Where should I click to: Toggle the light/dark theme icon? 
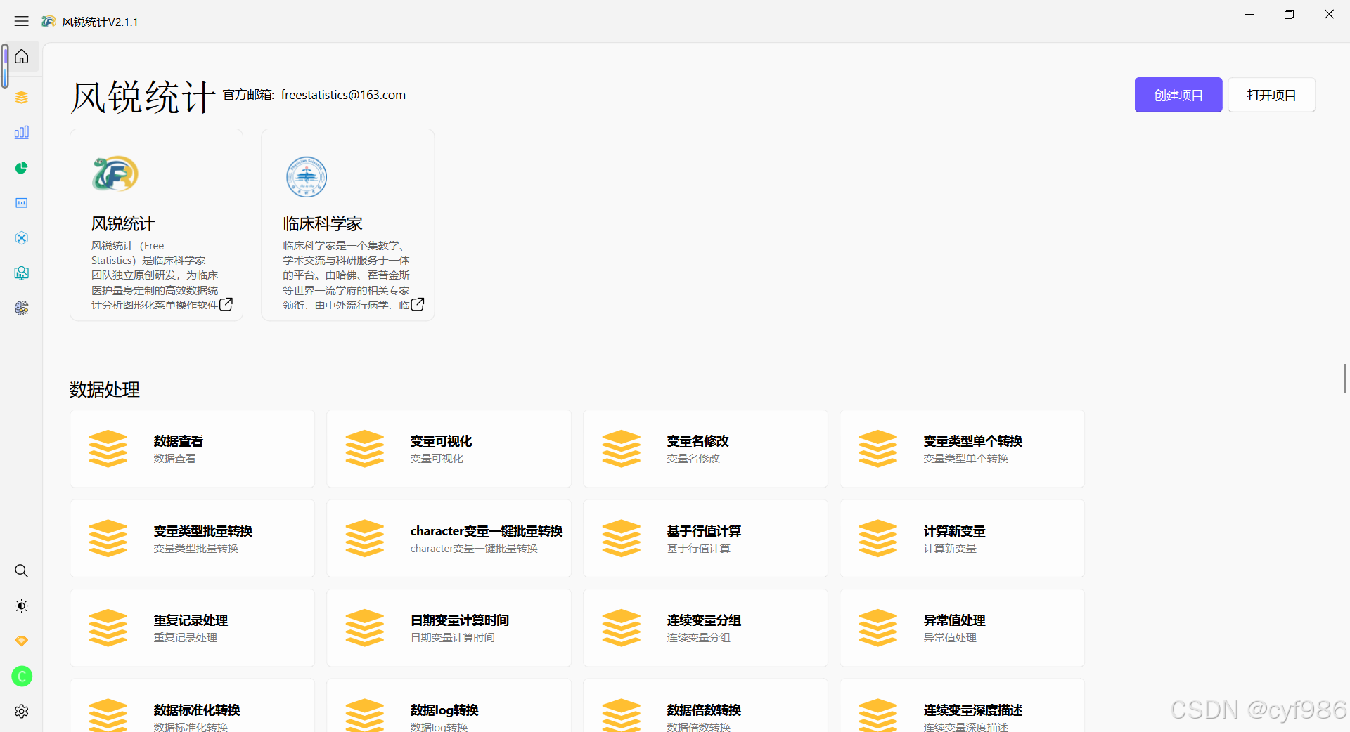(x=22, y=606)
